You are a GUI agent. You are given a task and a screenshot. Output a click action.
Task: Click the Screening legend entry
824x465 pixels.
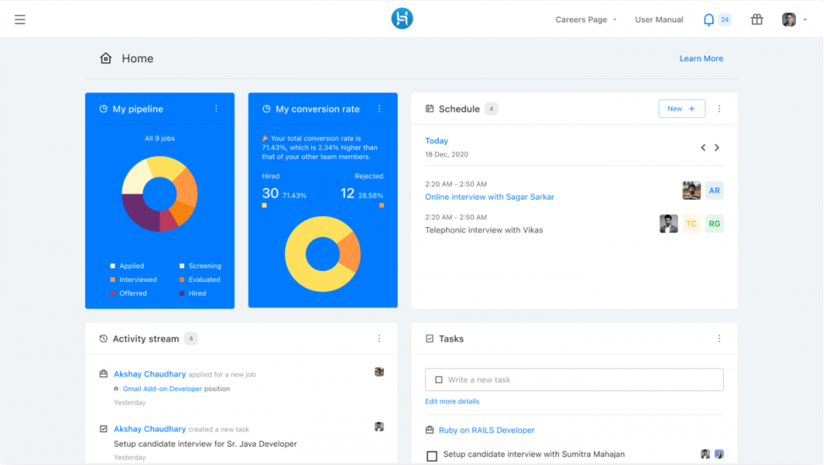click(x=200, y=266)
